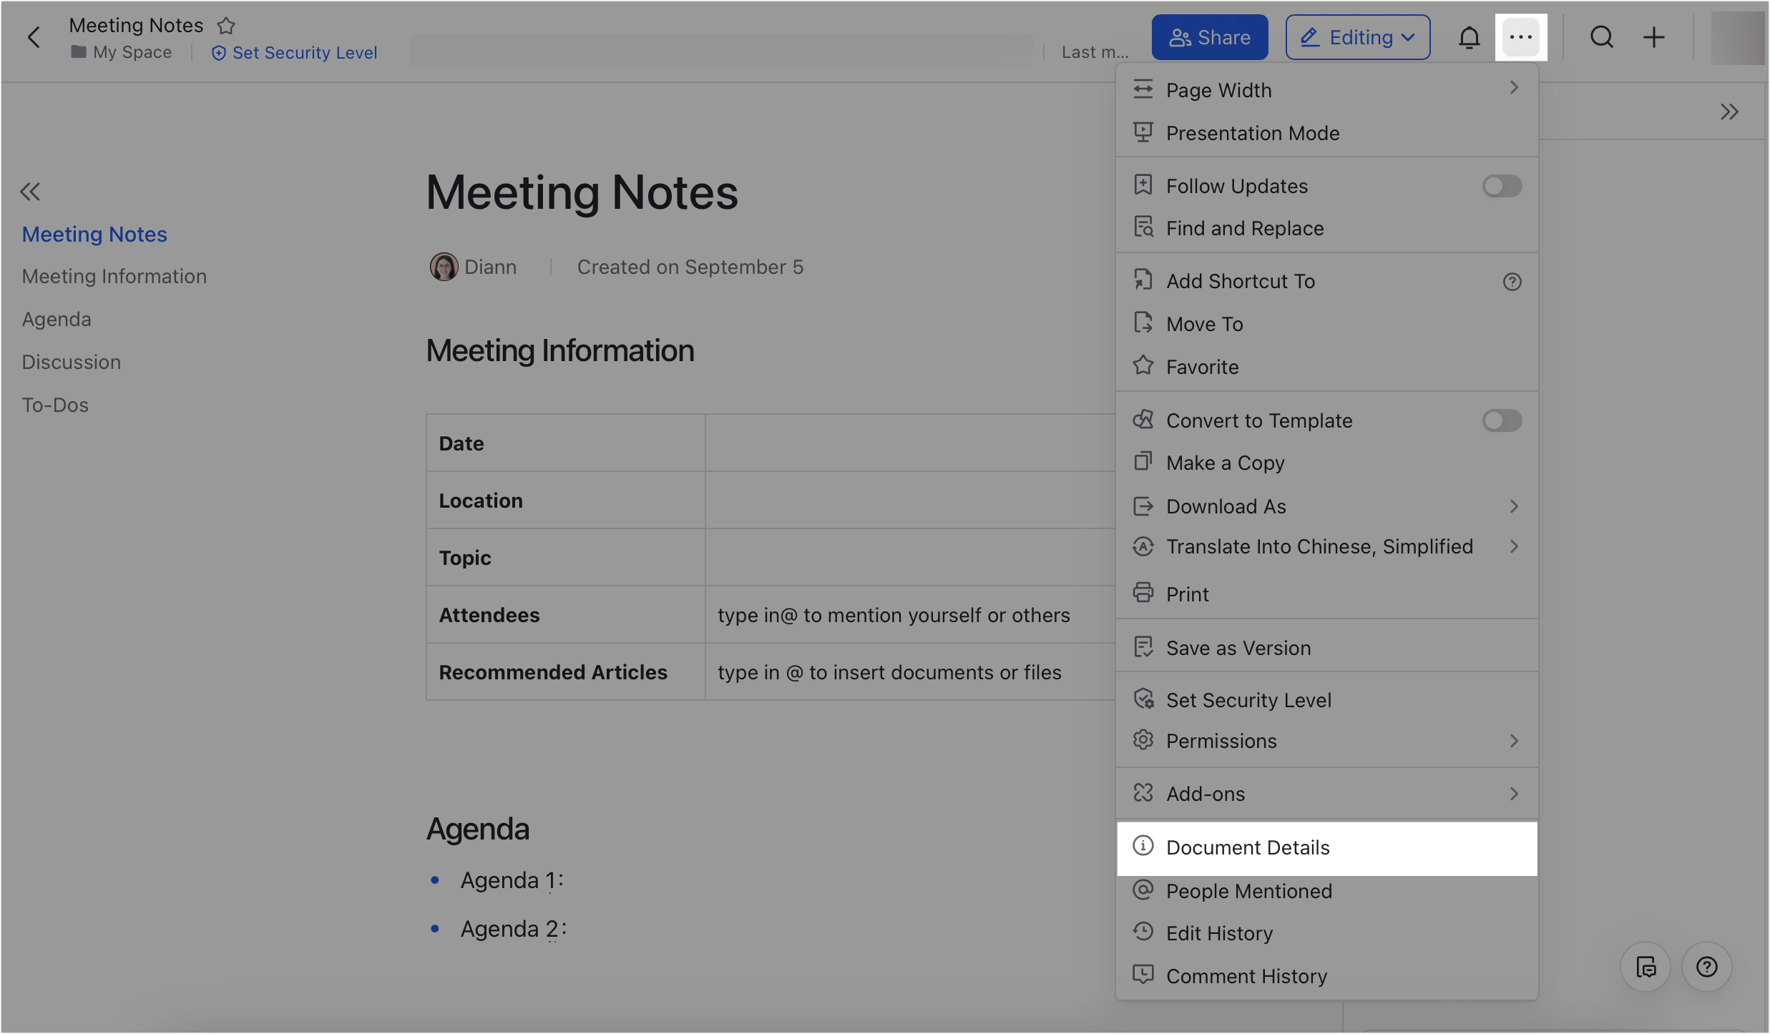
Task: Open Edit History from the menu
Action: (x=1219, y=932)
